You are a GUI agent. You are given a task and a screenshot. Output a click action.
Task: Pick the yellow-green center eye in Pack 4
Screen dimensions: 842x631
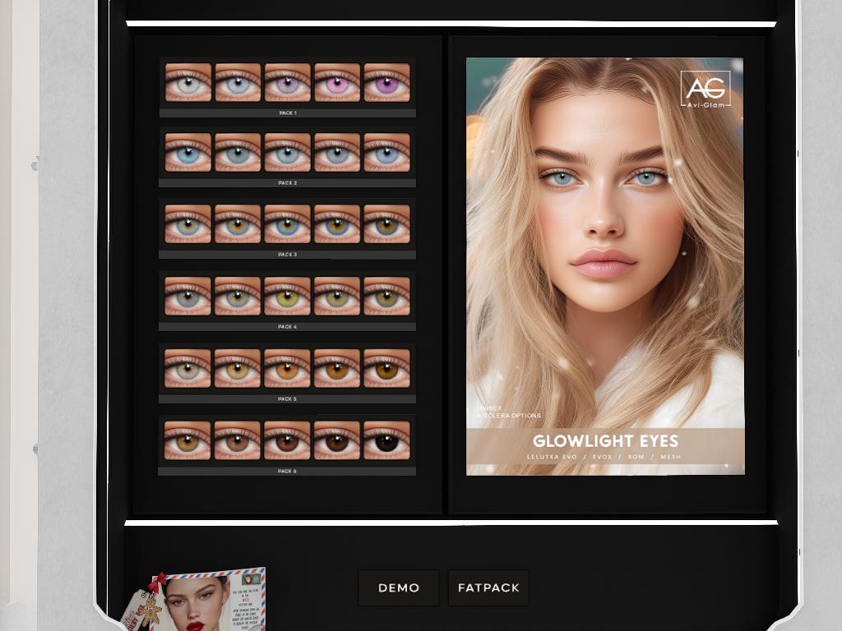(x=287, y=297)
